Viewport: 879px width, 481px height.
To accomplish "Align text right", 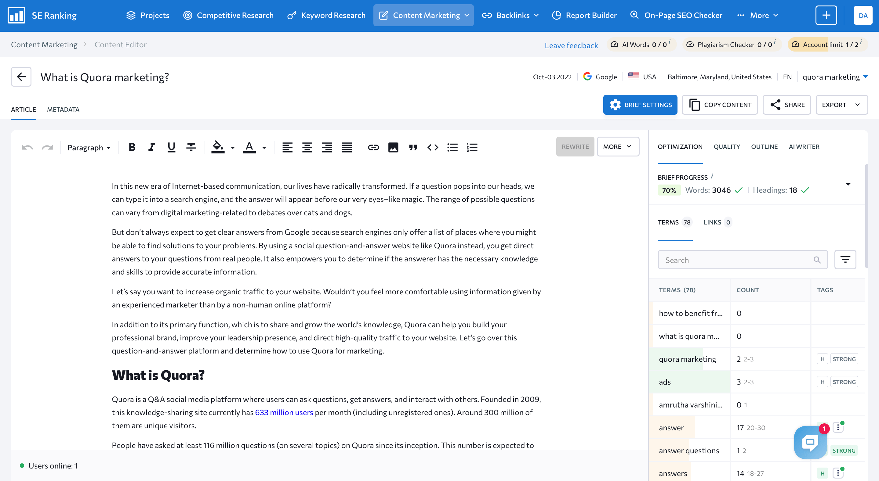I will 327,147.
